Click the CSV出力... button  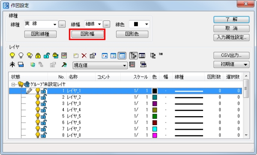(231, 56)
